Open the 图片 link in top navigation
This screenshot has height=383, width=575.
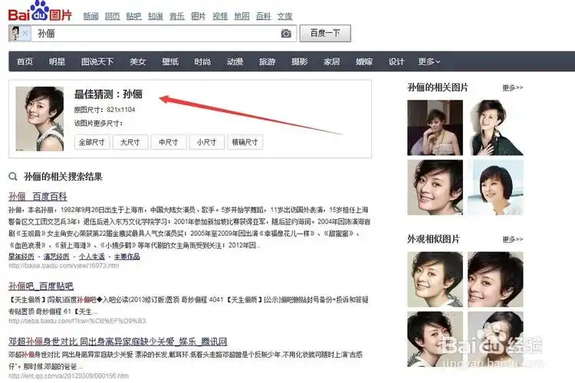199,16
